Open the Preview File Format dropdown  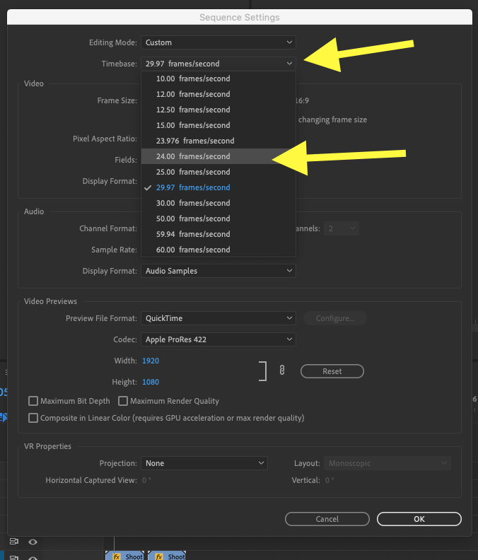[x=218, y=318]
